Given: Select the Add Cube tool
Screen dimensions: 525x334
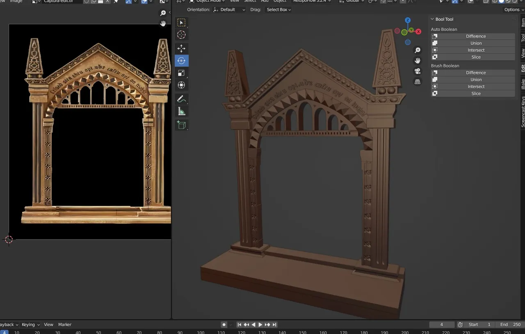Looking at the screenshot, I should 181,125.
